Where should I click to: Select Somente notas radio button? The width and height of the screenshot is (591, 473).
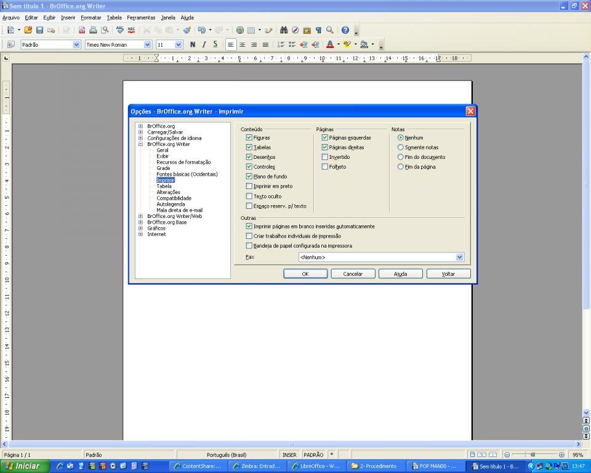(x=401, y=147)
